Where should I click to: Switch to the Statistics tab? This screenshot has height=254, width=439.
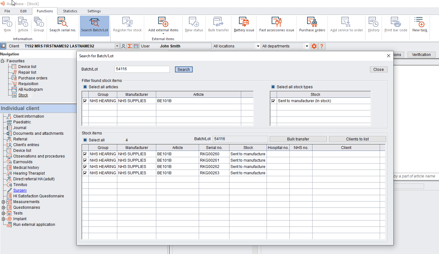(70, 11)
